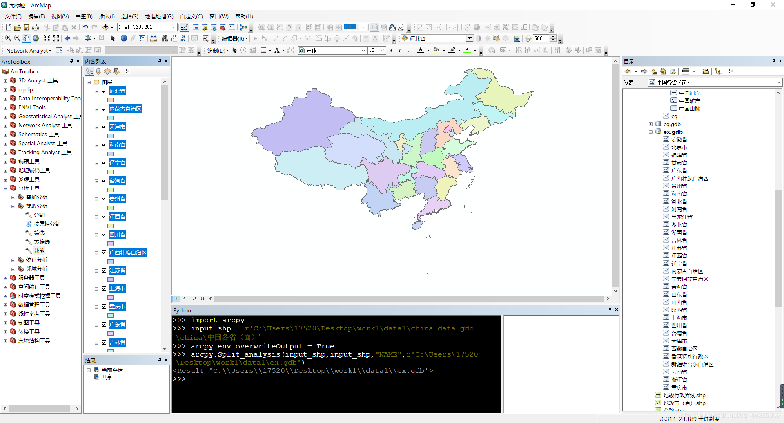Open the Network Analyst toolbar menu
Screen dimensions: 784x423
pos(29,50)
